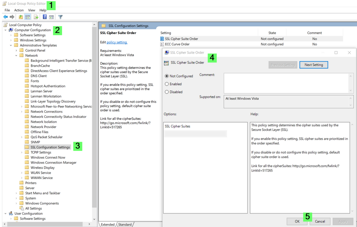Viewport: 357px width, 227px height.
Task: Open the Action menu
Action: pyautogui.click(x=19, y=10)
